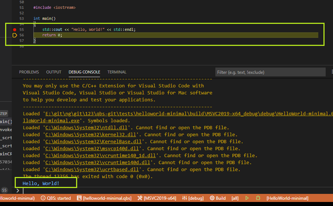
Task: Click the Build gear button in status bar
Action: tap(218, 198)
